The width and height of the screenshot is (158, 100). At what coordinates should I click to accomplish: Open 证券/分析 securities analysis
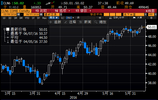click(116, 18)
